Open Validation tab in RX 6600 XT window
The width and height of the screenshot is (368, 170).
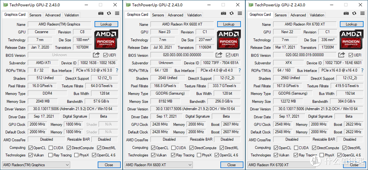pyautogui.click(x=194, y=15)
